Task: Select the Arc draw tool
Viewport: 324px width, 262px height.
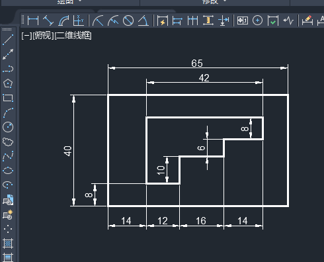Action: click(x=8, y=112)
